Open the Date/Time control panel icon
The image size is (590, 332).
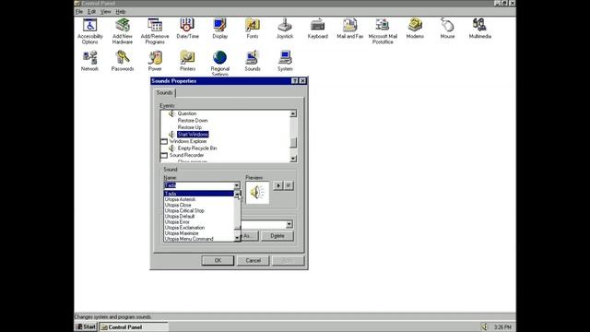[187, 29]
